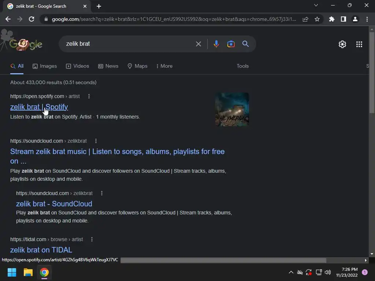Switch to the Videos tab
The height and width of the screenshot is (281, 375).
[x=78, y=66]
